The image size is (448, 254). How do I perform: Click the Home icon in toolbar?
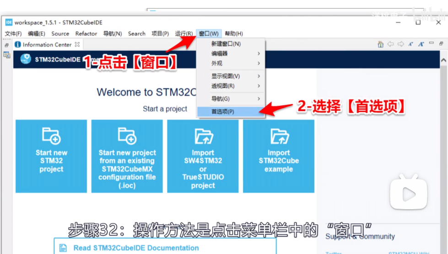[380, 44]
